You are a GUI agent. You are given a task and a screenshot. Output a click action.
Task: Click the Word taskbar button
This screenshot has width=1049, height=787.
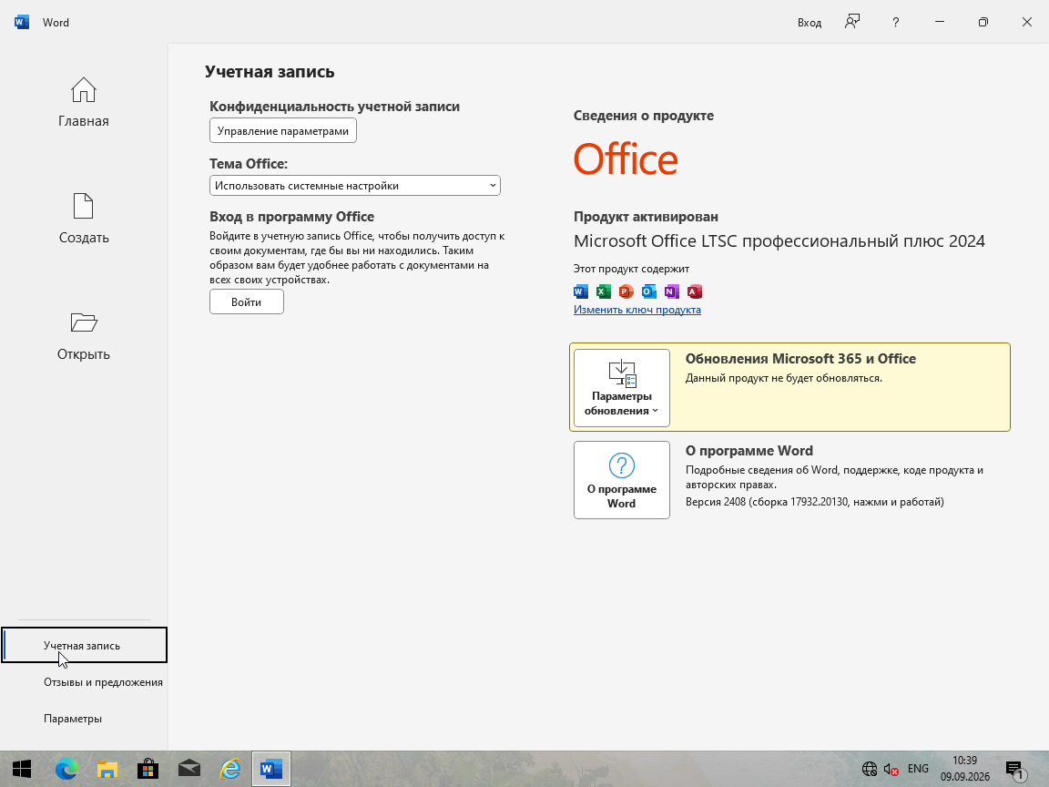click(x=271, y=769)
